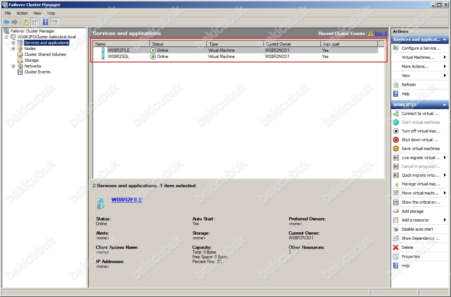The height and width of the screenshot is (297, 451).
Task: Open the Help menu in the menu bar
Action: tap(51, 13)
